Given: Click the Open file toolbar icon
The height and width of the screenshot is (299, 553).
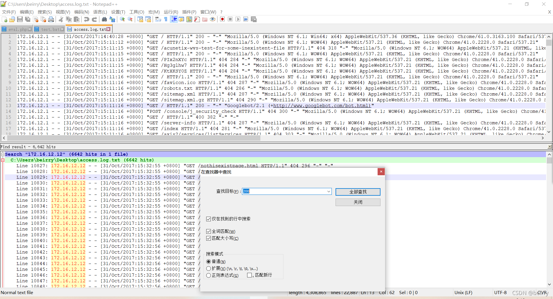Looking at the screenshot, I should point(12,19).
